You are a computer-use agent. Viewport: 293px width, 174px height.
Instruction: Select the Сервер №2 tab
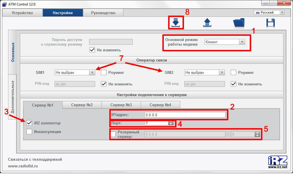pos(82,105)
